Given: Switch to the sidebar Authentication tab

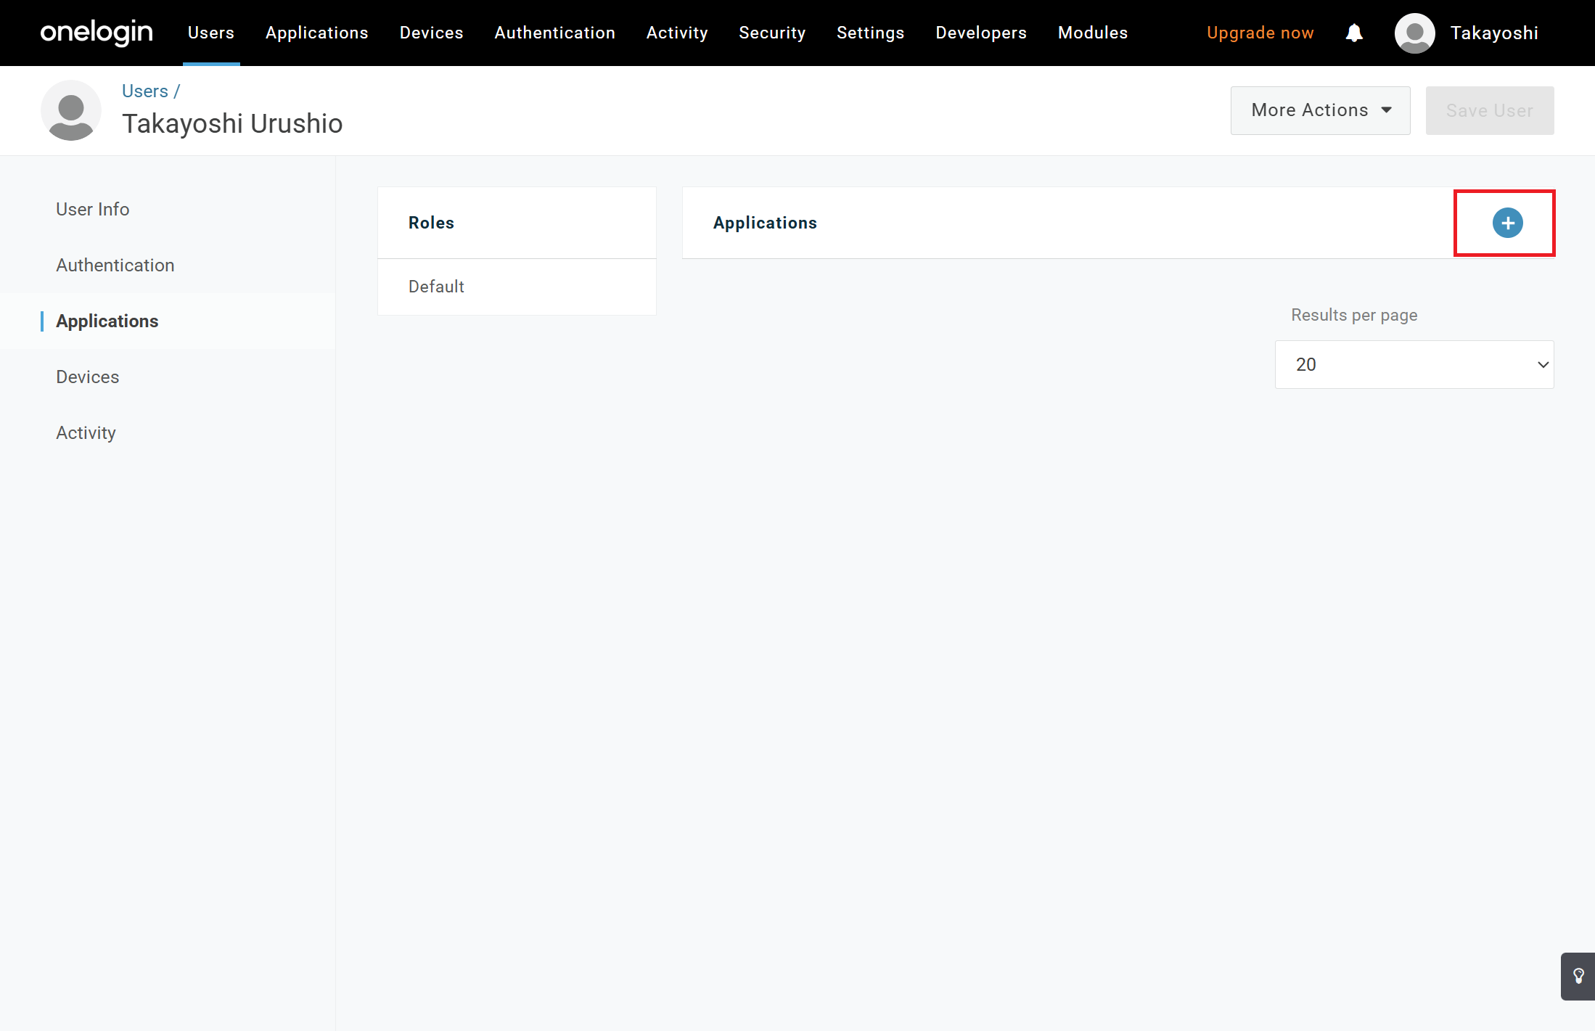Looking at the screenshot, I should coord(115,265).
